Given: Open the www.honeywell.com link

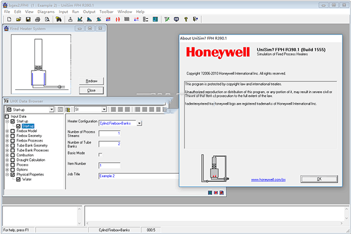Looking at the screenshot, I should [268, 180].
